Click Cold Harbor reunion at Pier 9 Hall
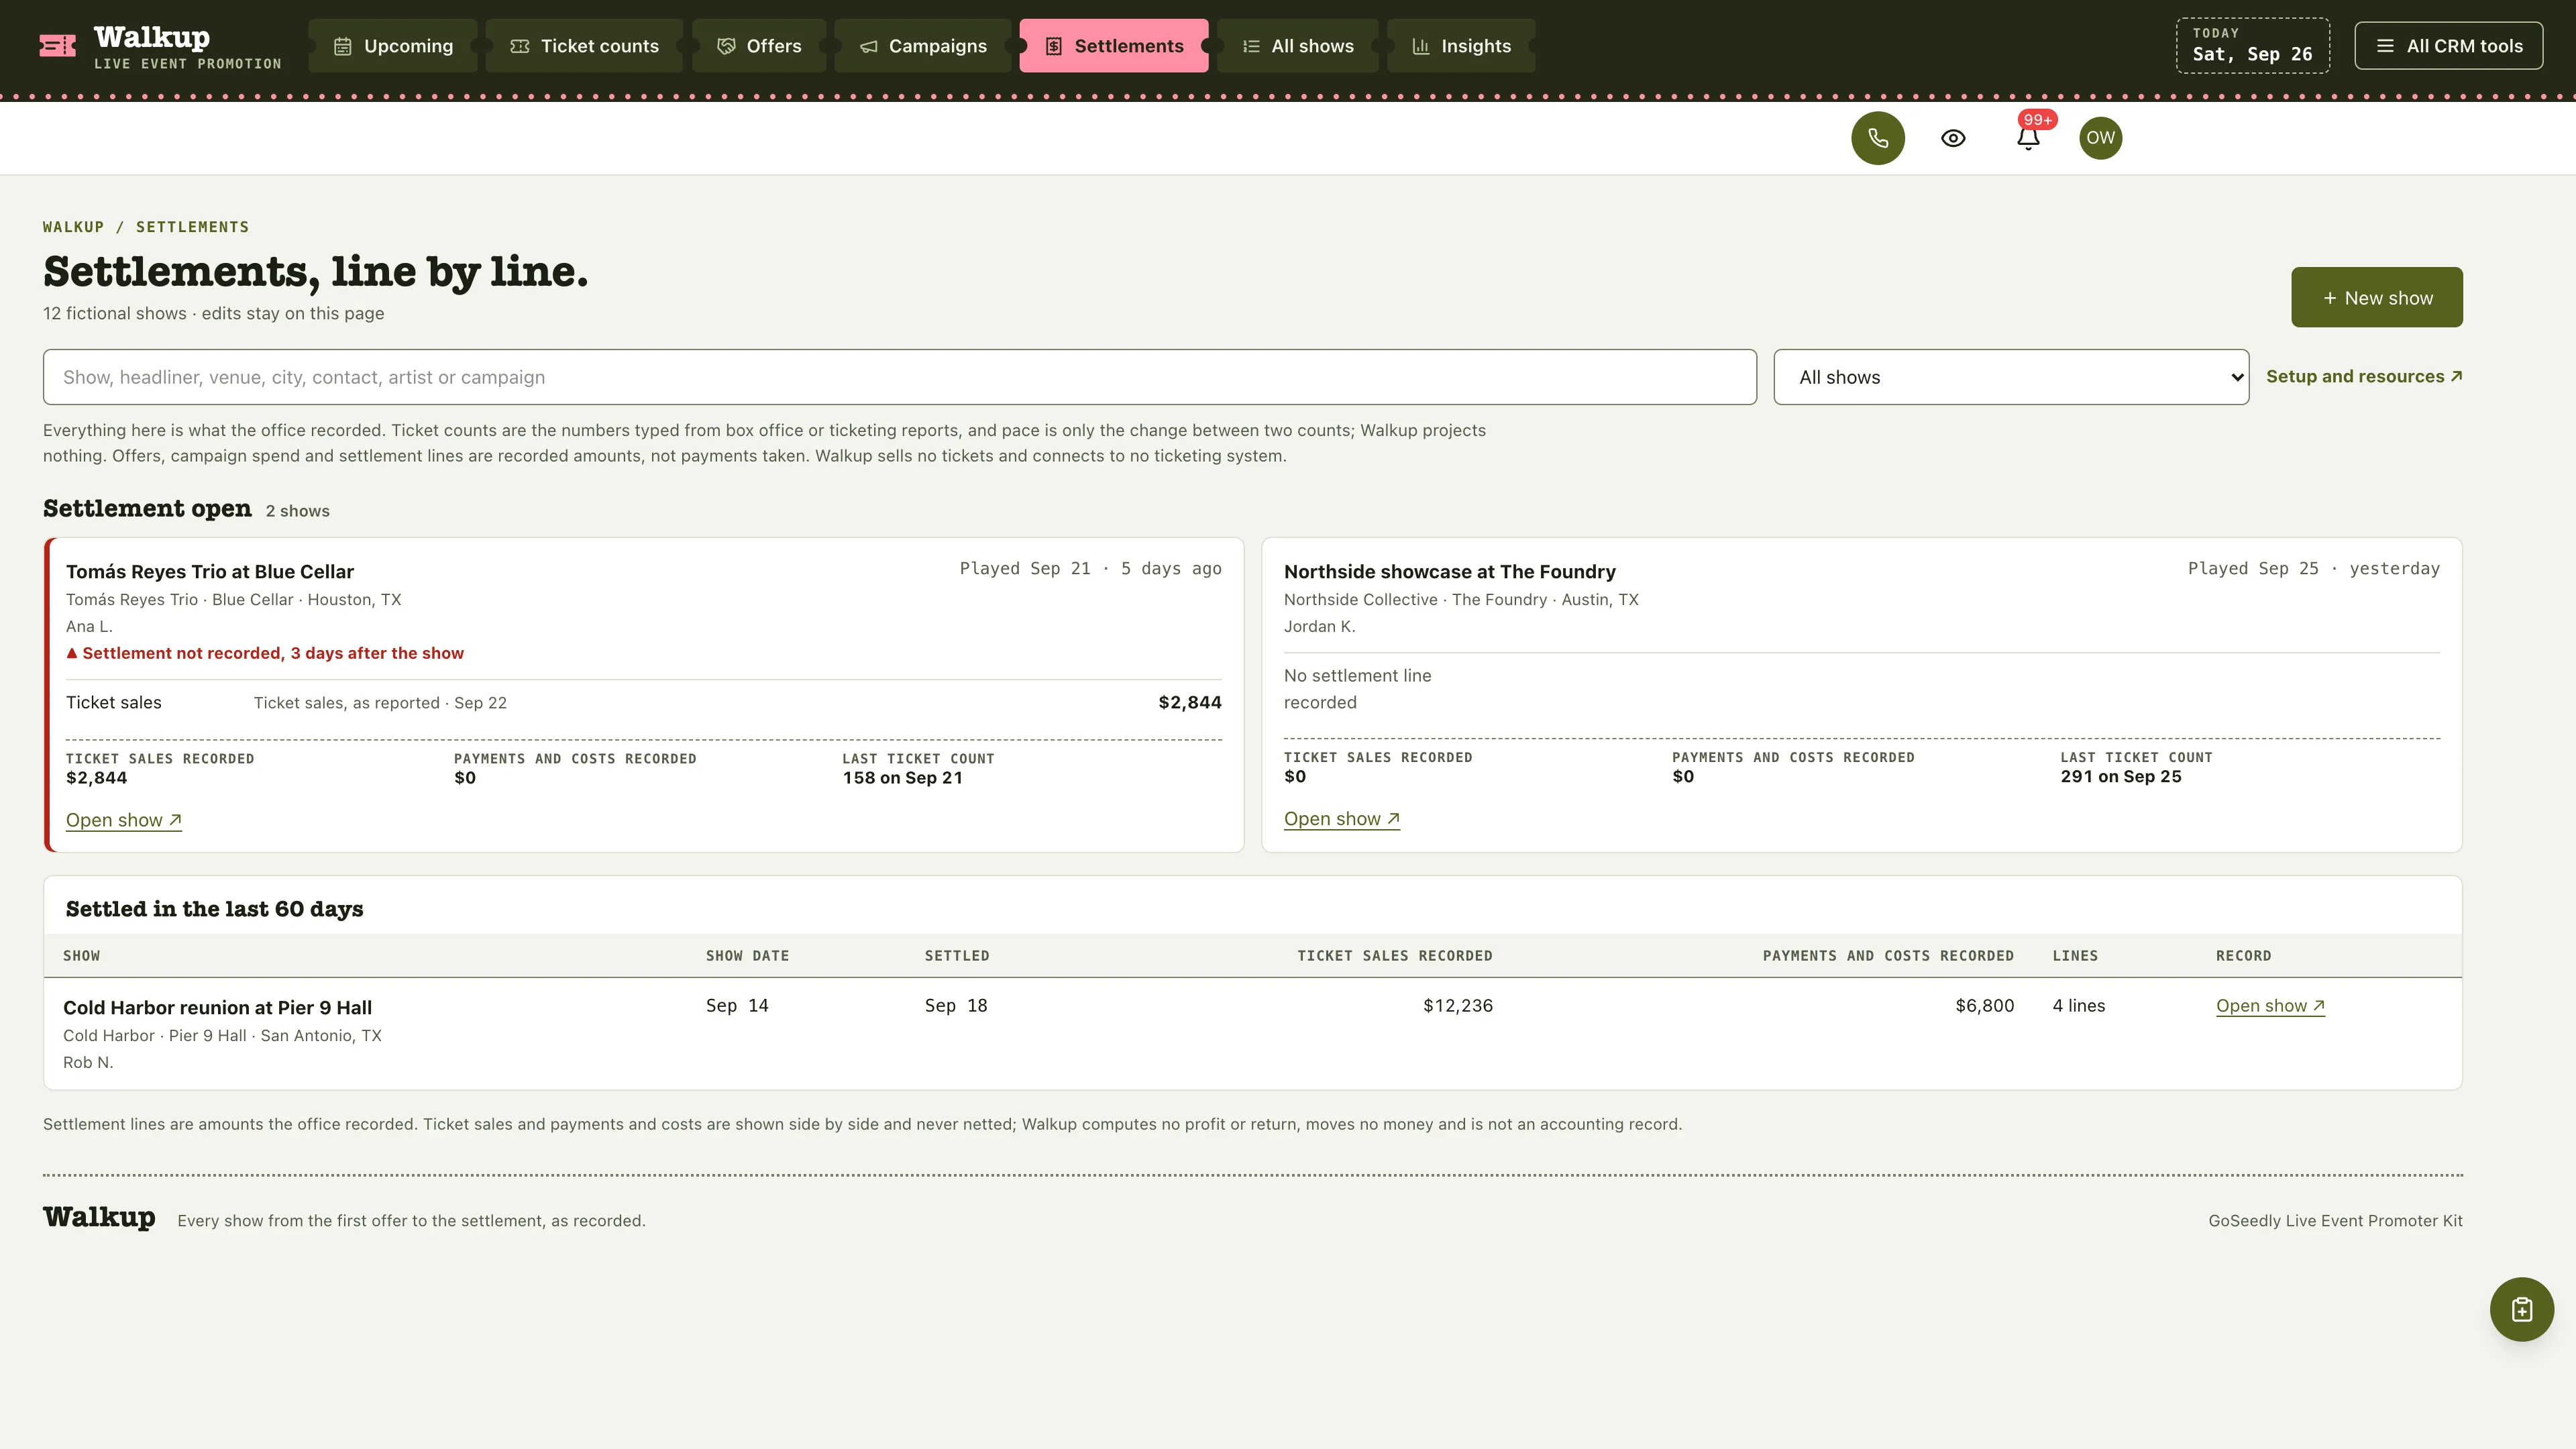The height and width of the screenshot is (1449, 2576). point(217,1008)
